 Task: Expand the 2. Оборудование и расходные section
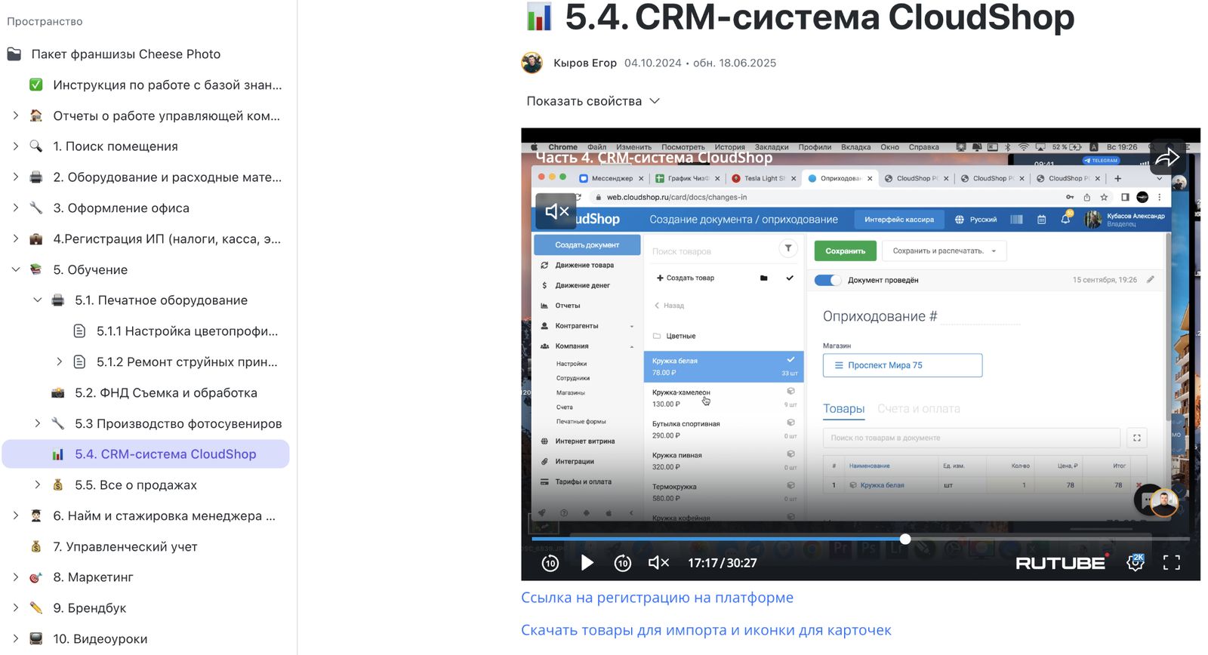[x=15, y=177]
